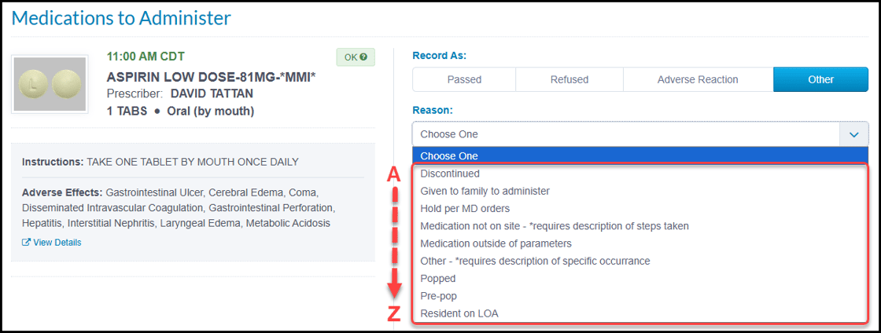Select the Refused record option
Viewport: 881px width, 333px height.
(570, 79)
